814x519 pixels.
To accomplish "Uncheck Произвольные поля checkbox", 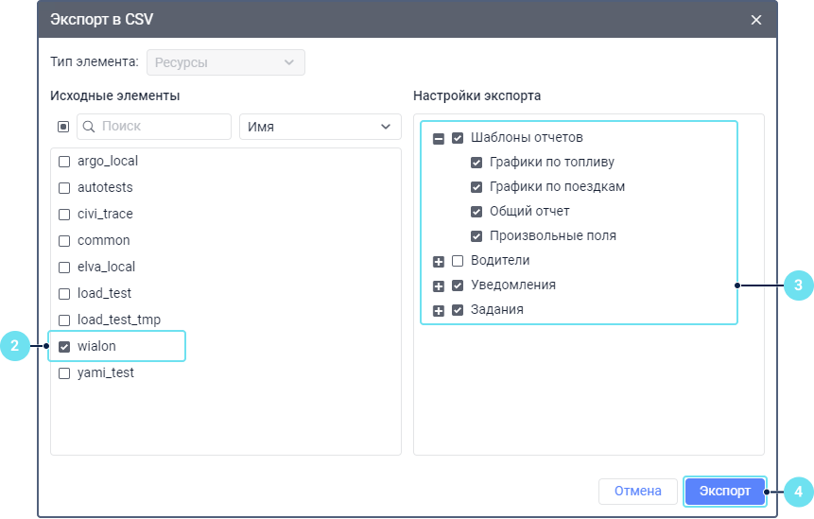I will (x=476, y=235).
